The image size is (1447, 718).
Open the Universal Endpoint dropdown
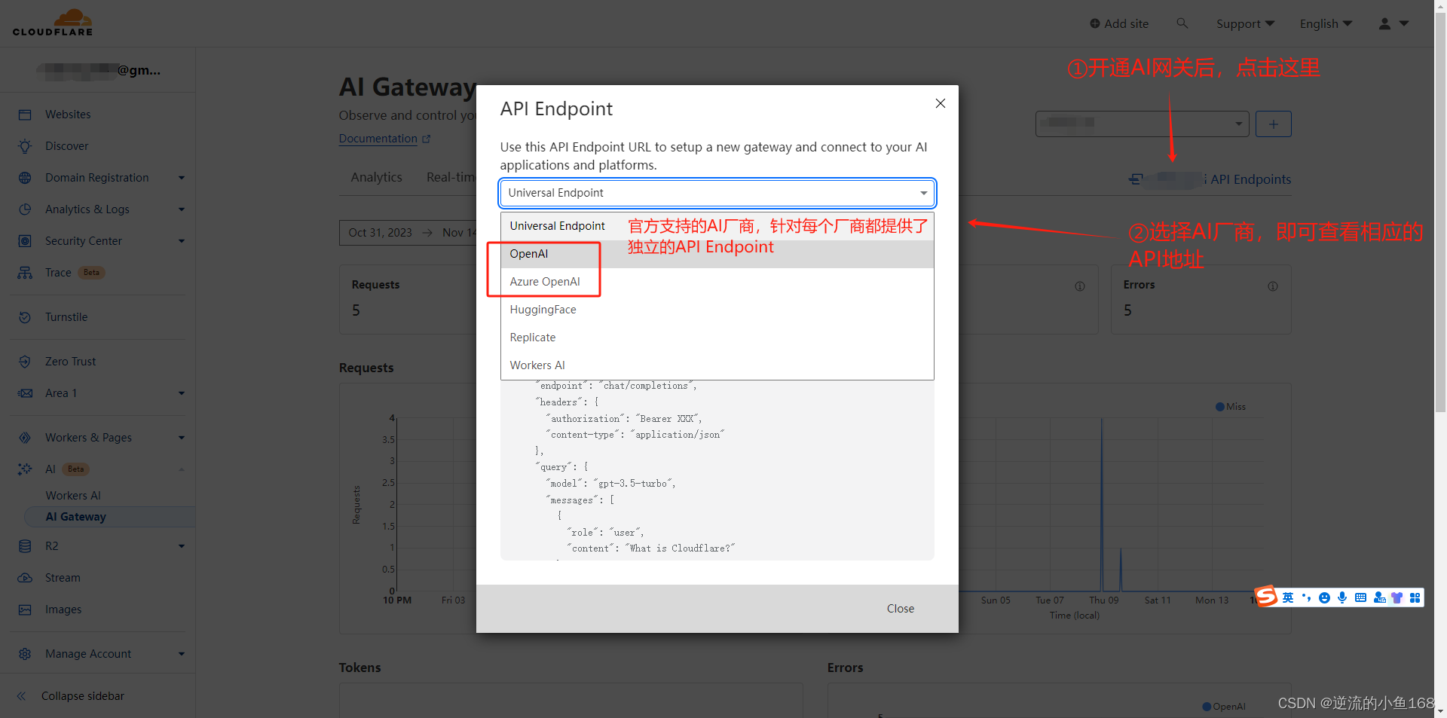tap(717, 193)
